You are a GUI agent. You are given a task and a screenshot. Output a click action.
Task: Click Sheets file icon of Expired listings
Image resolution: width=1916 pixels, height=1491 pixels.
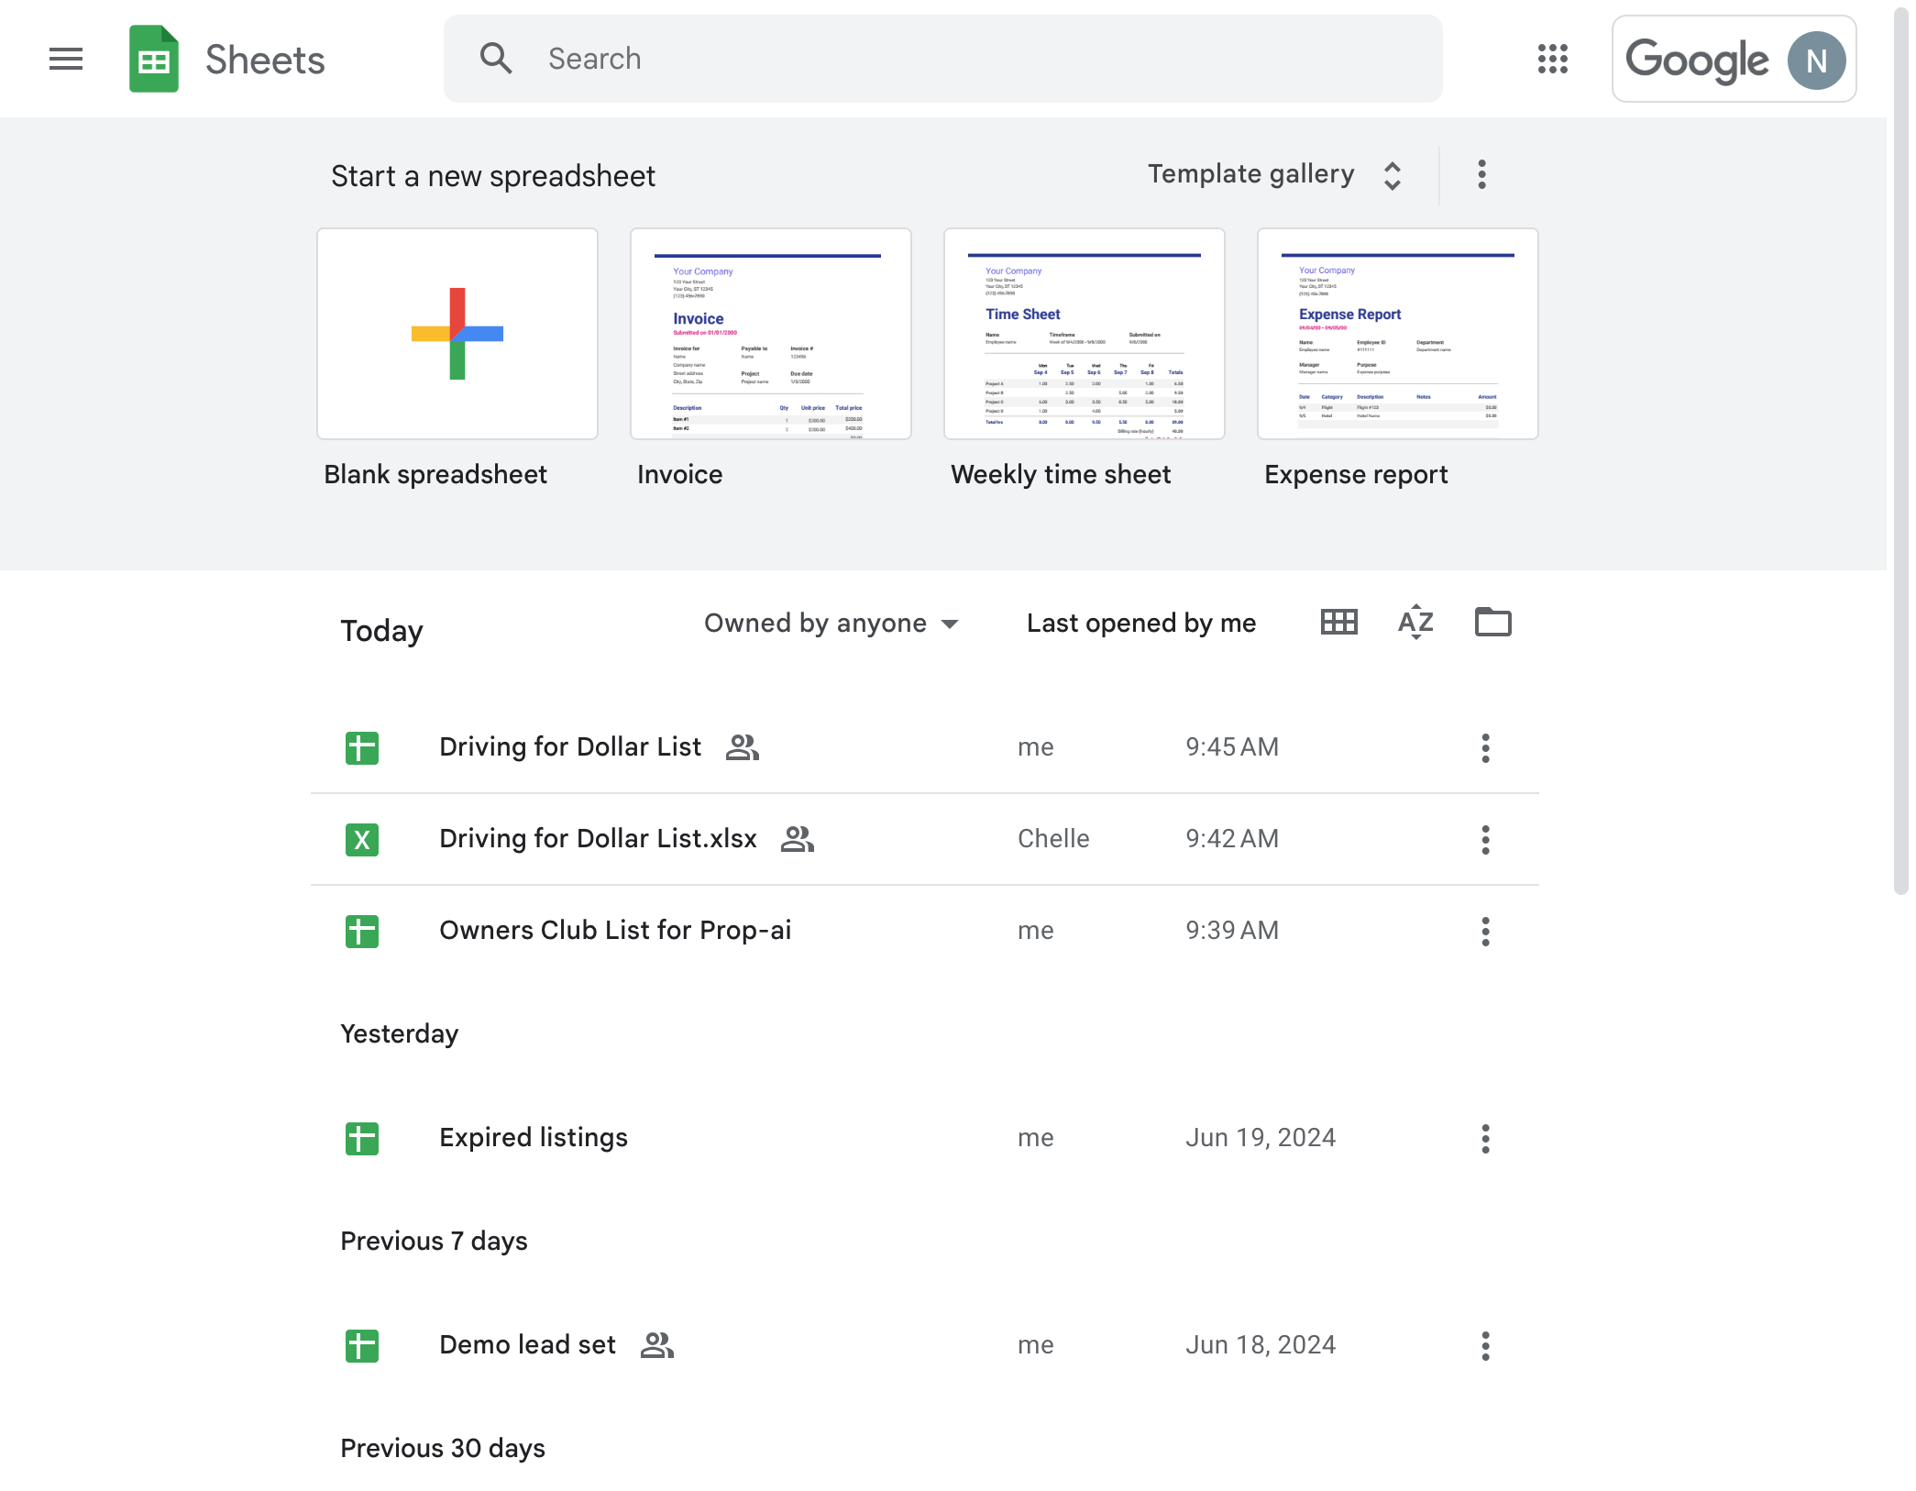click(x=362, y=1138)
